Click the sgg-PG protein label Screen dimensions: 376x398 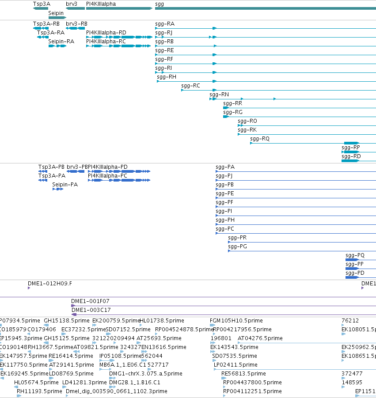[x=237, y=247]
